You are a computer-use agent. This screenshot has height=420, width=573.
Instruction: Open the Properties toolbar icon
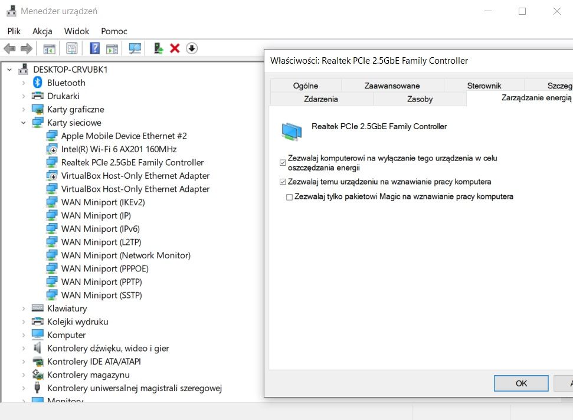coord(72,48)
